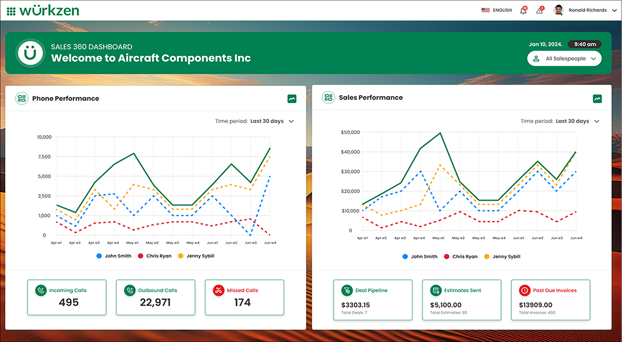Click the warning alerts triangle icon

(539, 11)
